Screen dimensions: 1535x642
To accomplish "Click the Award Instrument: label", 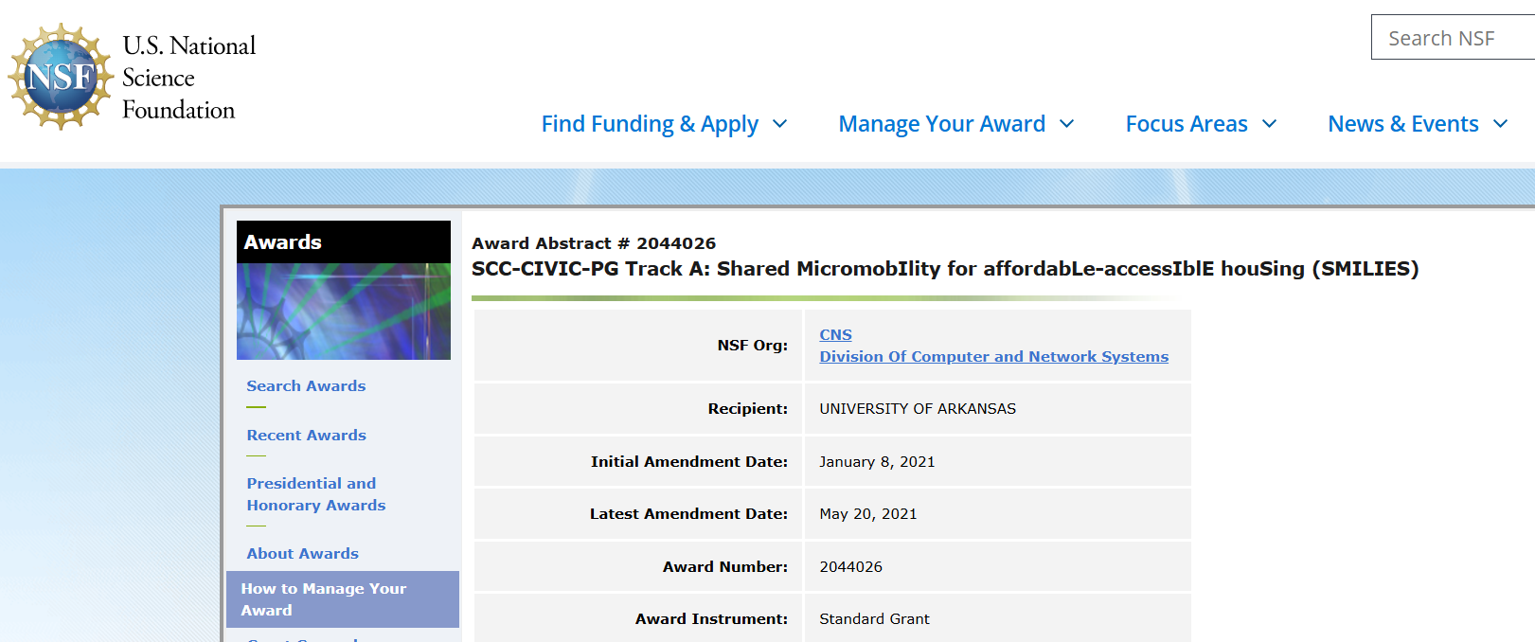I will coord(711,618).
